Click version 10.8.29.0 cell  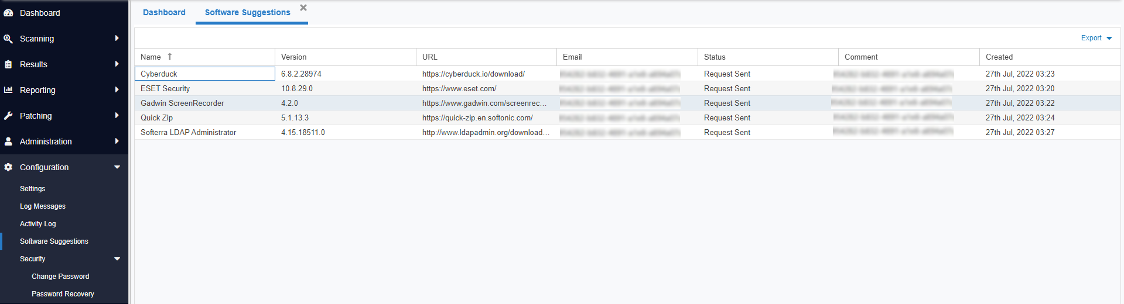297,88
